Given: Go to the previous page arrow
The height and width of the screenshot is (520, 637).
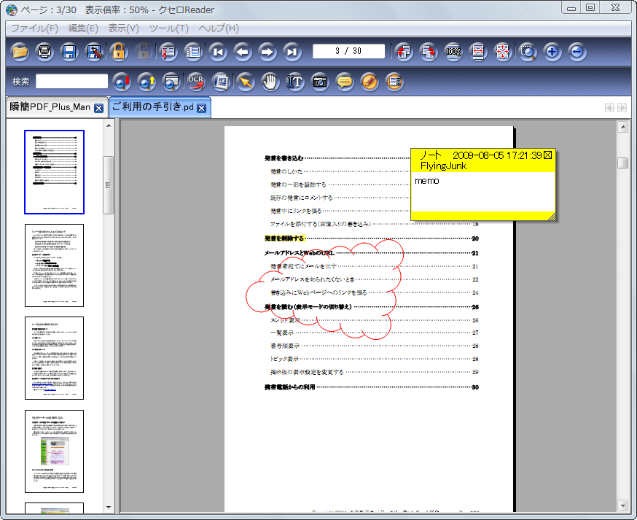Looking at the screenshot, I should click(x=243, y=52).
